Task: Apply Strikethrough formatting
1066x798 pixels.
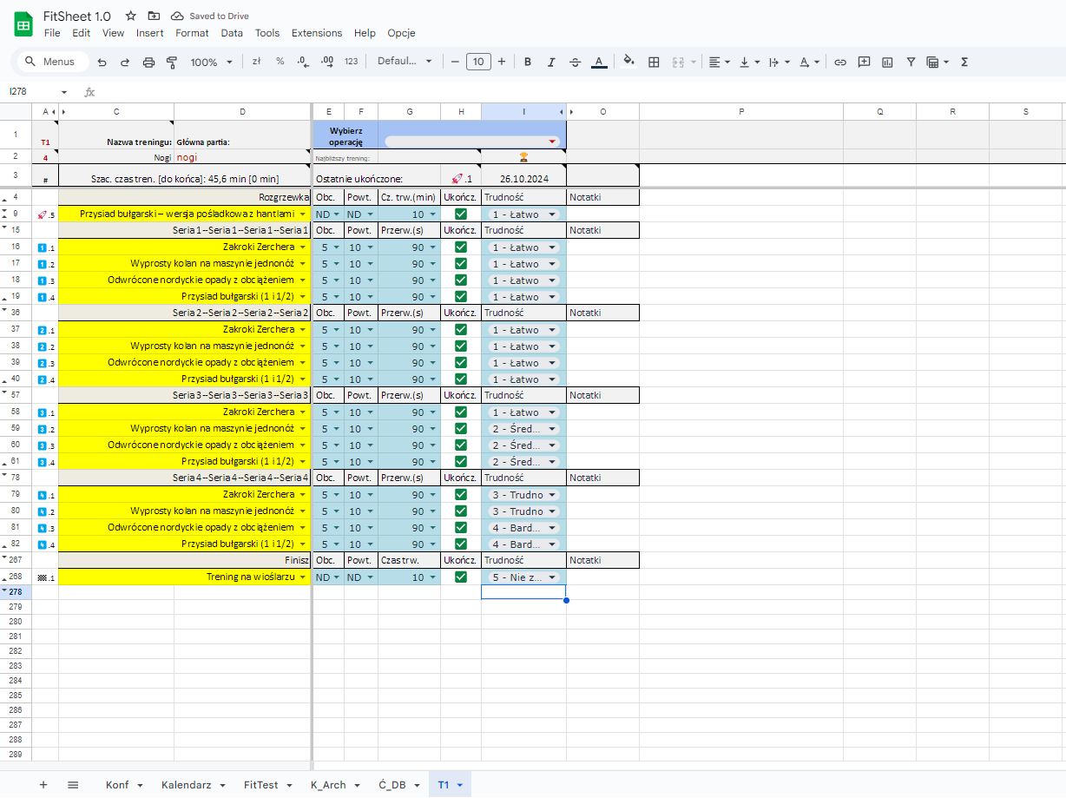Action: click(x=575, y=62)
